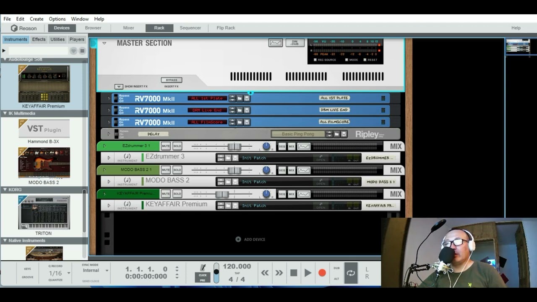This screenshot has height=302, width=537.
Task: Jump to sequencer track with EZdrummer SEQ button
Action: (x=282, y=146)
